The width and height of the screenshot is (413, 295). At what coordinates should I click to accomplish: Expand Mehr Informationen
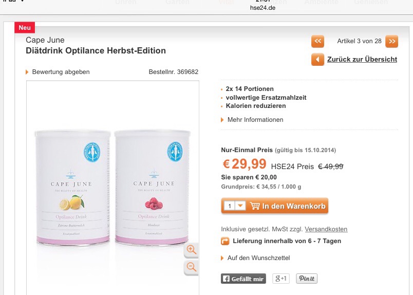(255, 120)
